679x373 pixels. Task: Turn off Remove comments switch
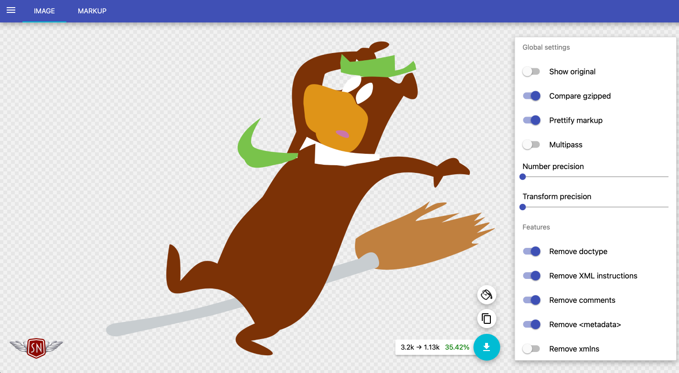[x=531, y=300]
